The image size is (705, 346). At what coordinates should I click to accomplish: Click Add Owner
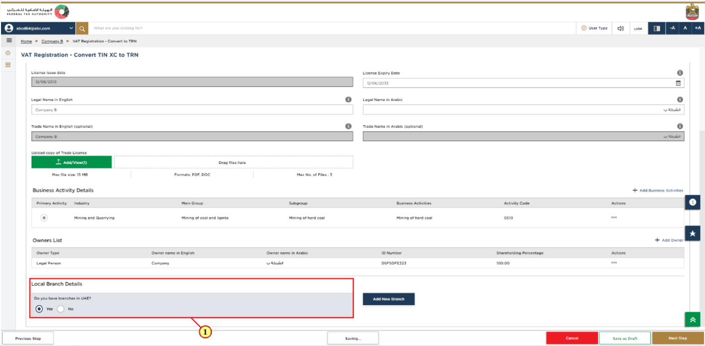click(669, 240)
